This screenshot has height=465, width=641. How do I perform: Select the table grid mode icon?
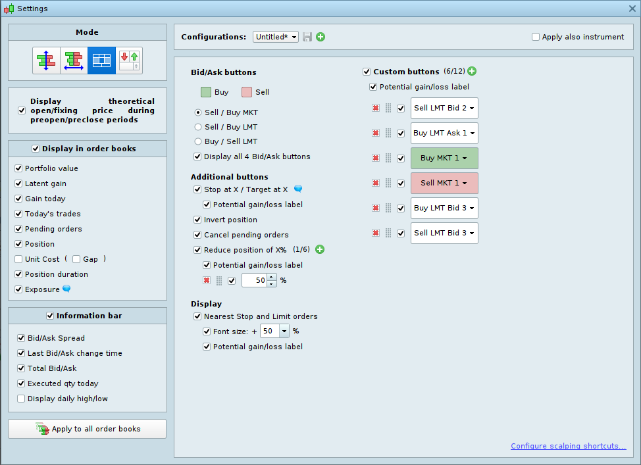click(x=102, y=60)
